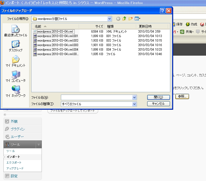Open the ツール submenu link
206x181 pixels.
[x=11, y=151]
